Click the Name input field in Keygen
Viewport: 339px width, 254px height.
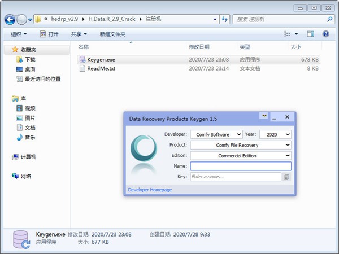pos(241,166)
